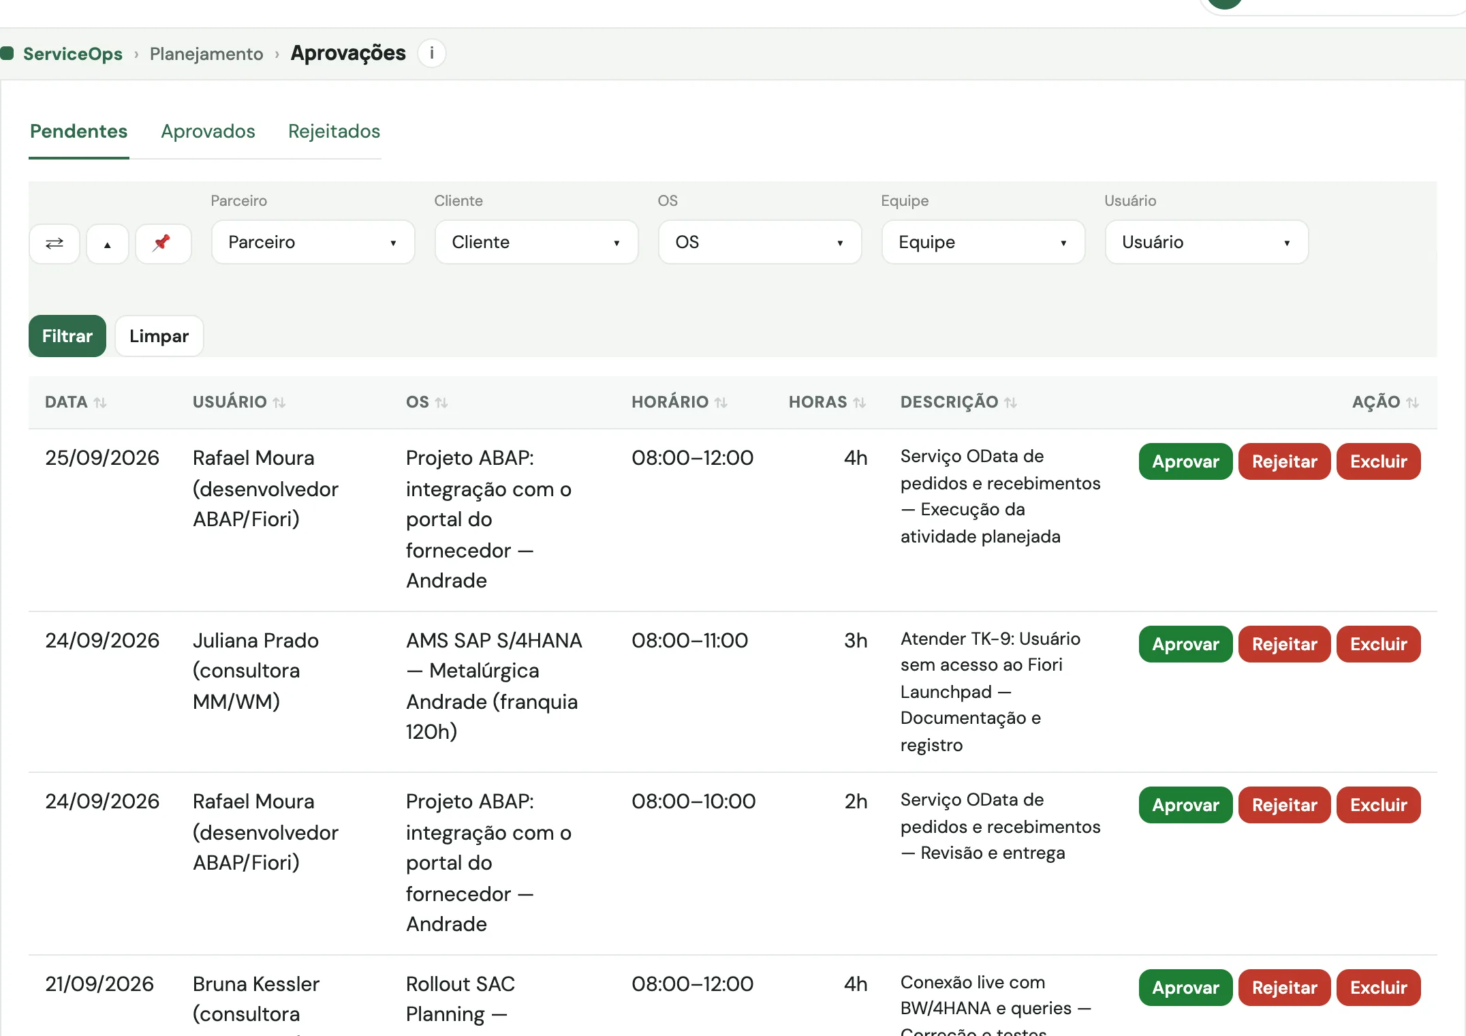Click the '08:00–11:00' schedule cell

[x=690, y=641]
